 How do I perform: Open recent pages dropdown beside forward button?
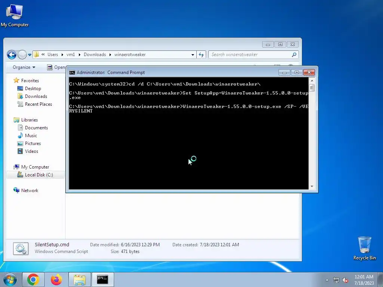30,55
